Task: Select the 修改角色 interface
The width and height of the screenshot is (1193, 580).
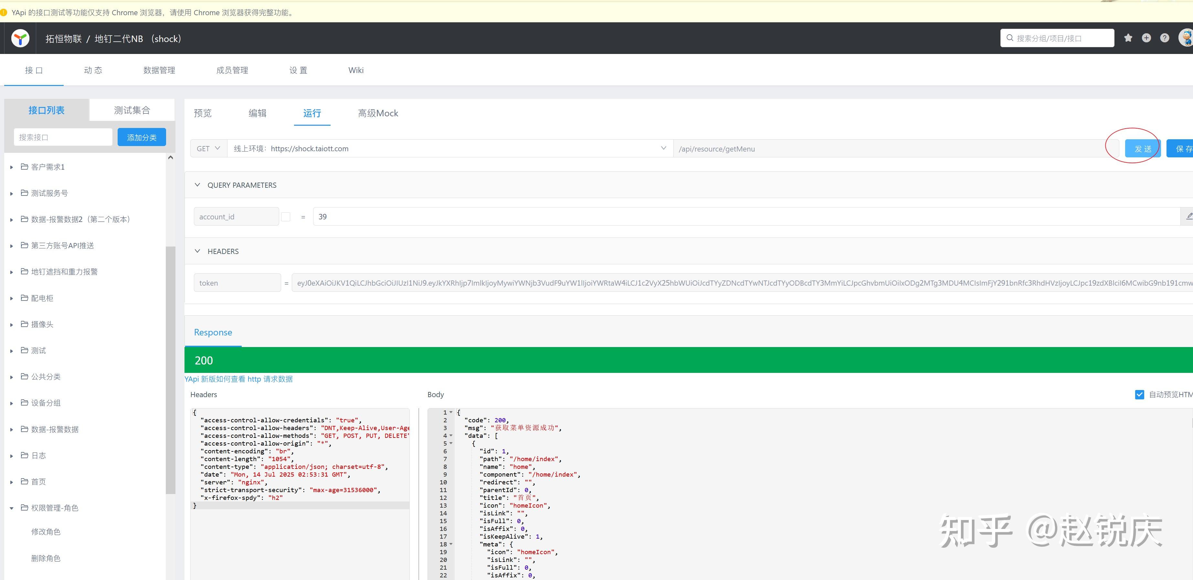Action: point(46,531)
